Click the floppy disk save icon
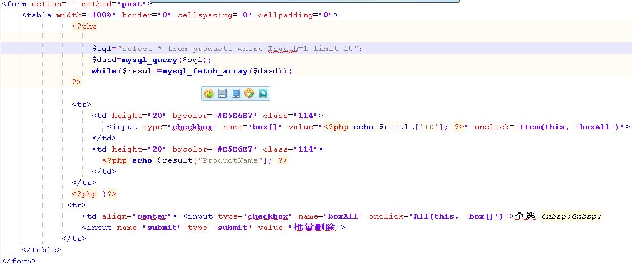 click(222, 93)
